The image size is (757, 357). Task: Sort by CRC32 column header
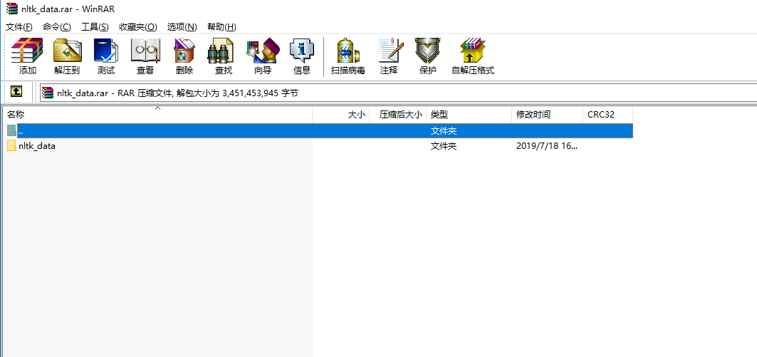point(608,115)
